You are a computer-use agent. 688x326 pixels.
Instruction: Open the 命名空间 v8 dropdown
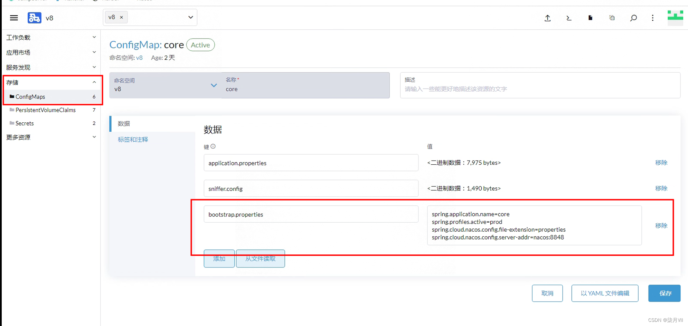coord(166,85)
